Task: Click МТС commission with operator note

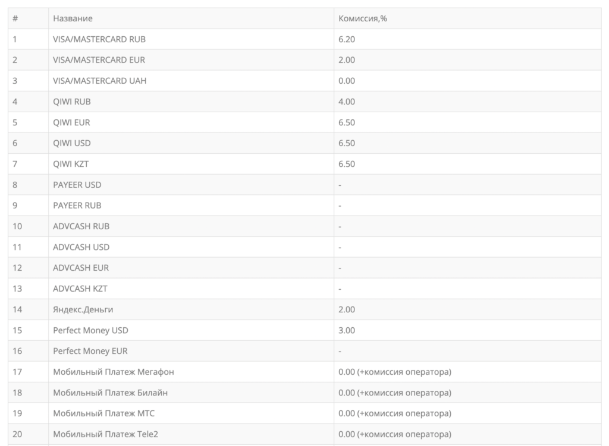Action: [x=395, y=413]
